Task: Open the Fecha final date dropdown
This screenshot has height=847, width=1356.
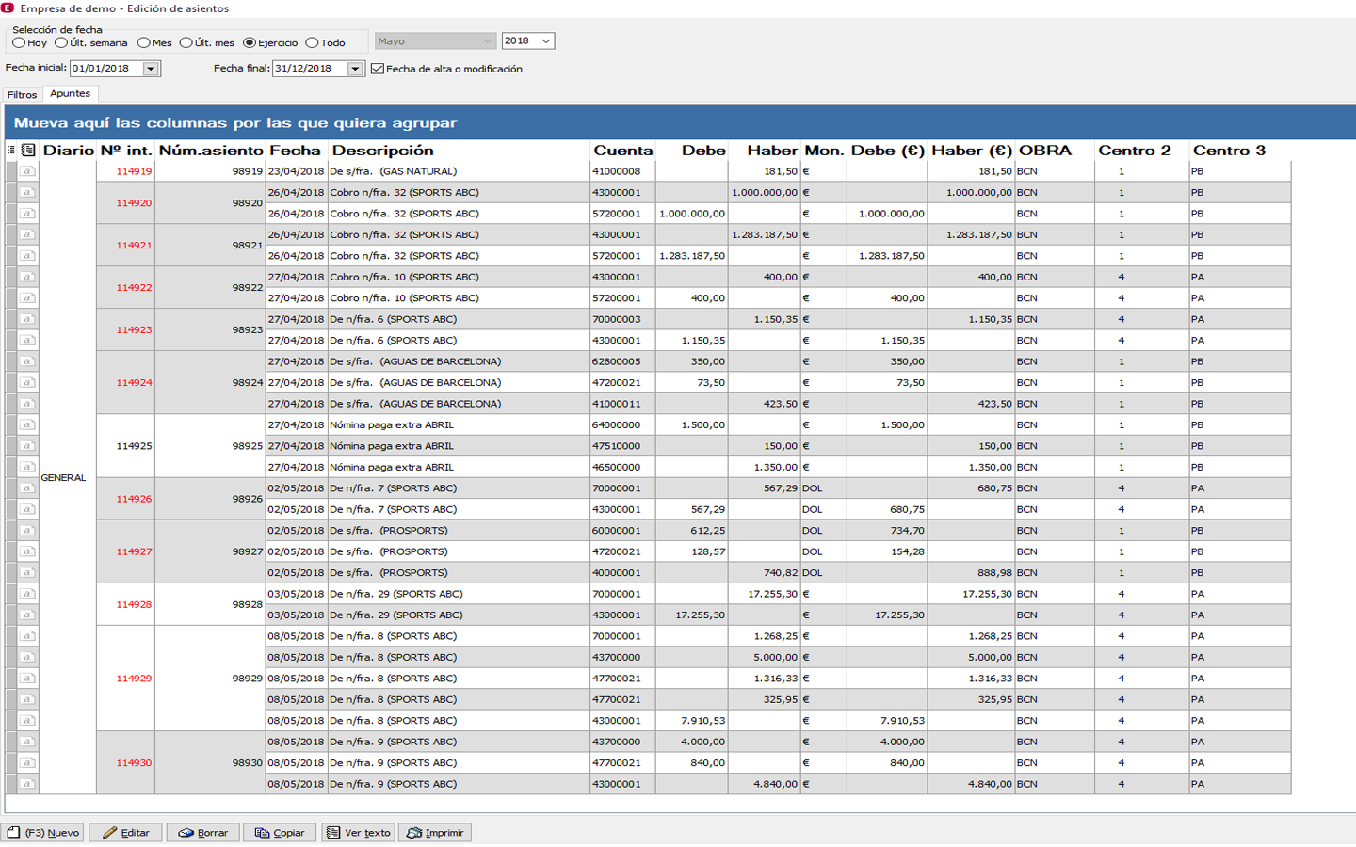Action: [x=355, y=69]
